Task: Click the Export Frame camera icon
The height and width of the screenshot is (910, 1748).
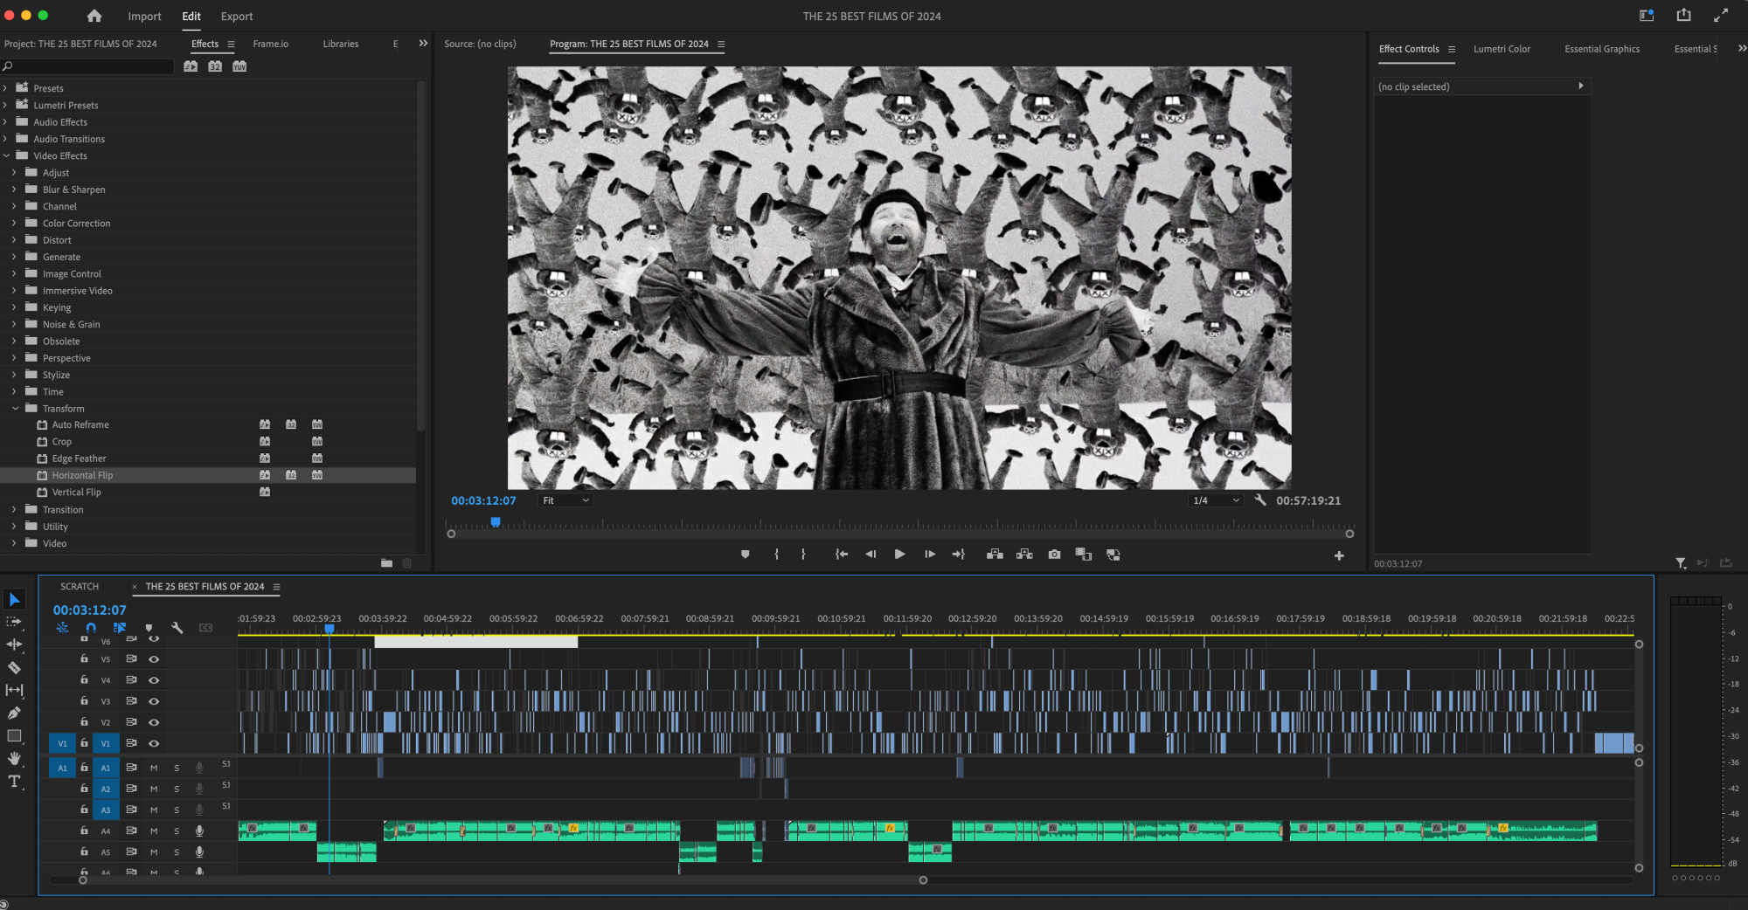Action: click(x=1054, y=555)
